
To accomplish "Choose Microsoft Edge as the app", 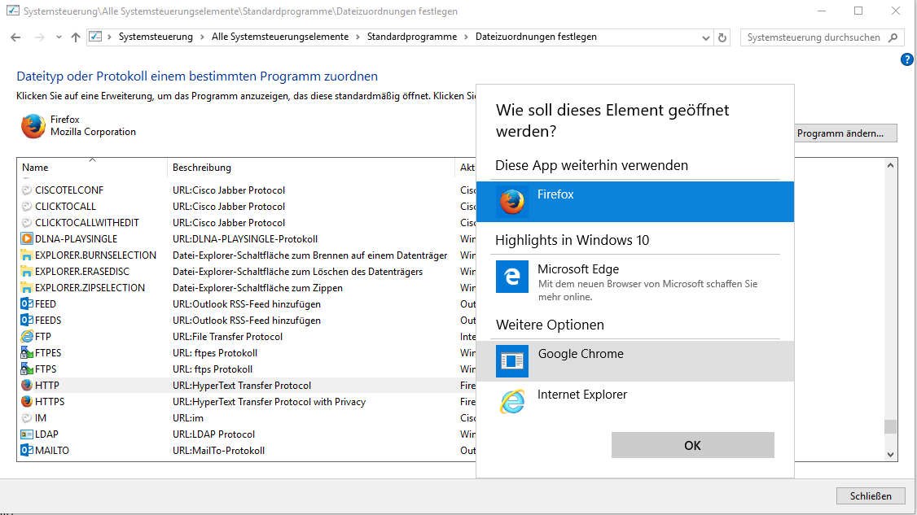I will pyautogui.click(x=635, y=276).
